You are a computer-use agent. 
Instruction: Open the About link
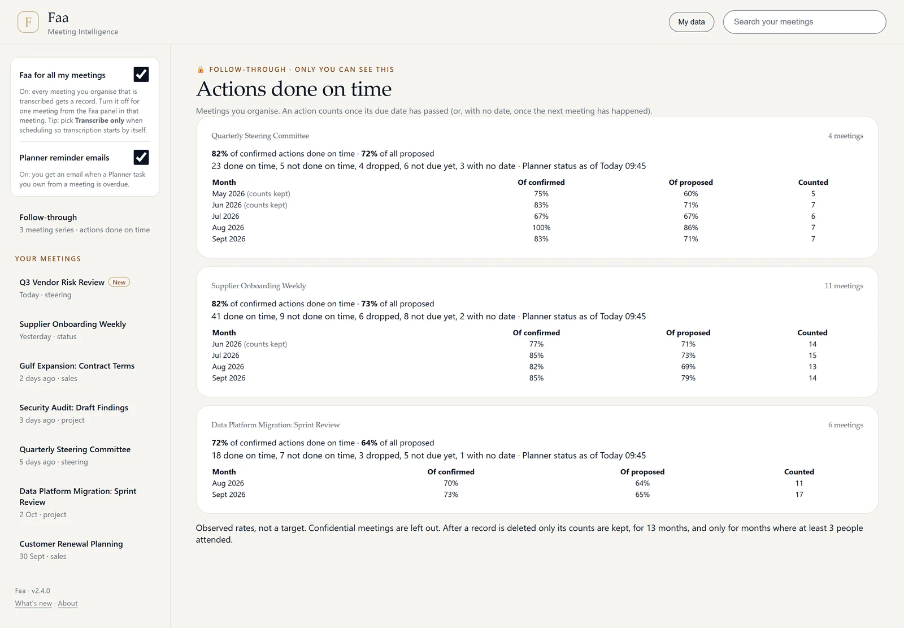tap(68, 604)
